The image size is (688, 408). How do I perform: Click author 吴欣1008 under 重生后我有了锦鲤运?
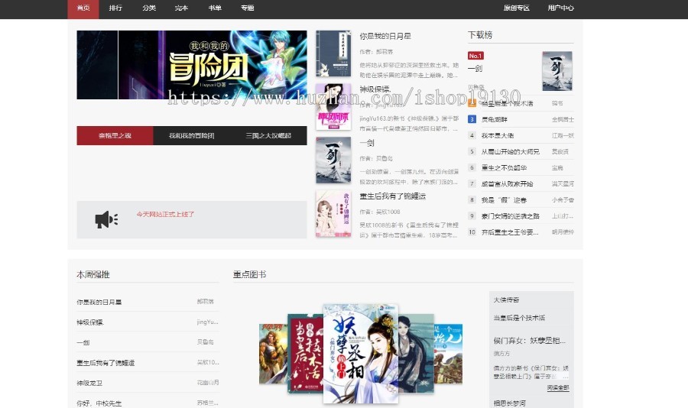tap(388, 212)
